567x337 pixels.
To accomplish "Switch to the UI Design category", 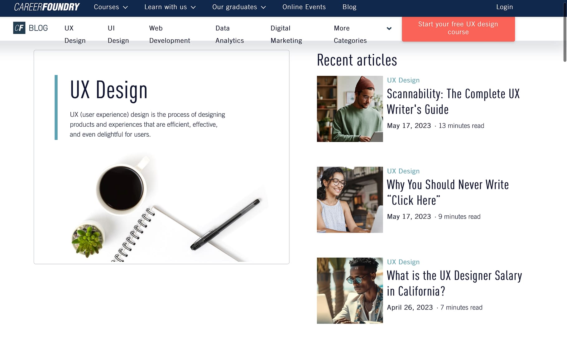I will pos(118,34).
